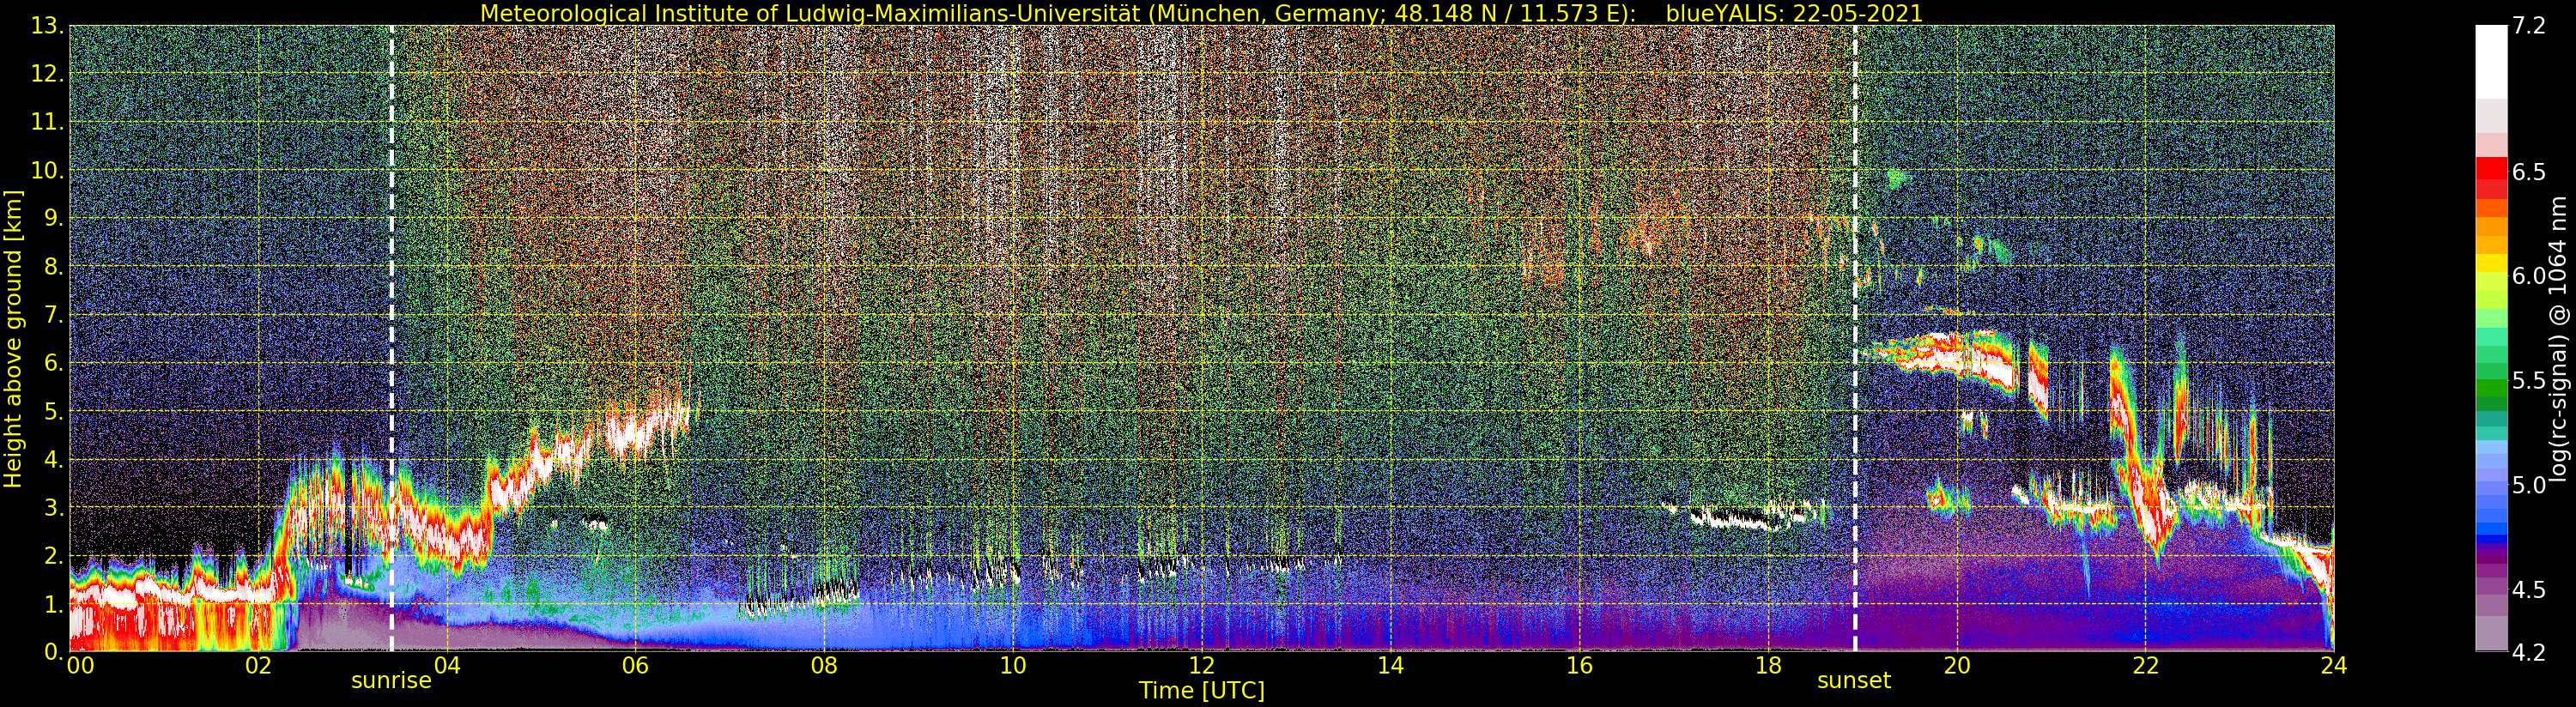2576x707 pixels.
Task: Click the colorbar value '6.0'
Action: tap(2530, 276)
